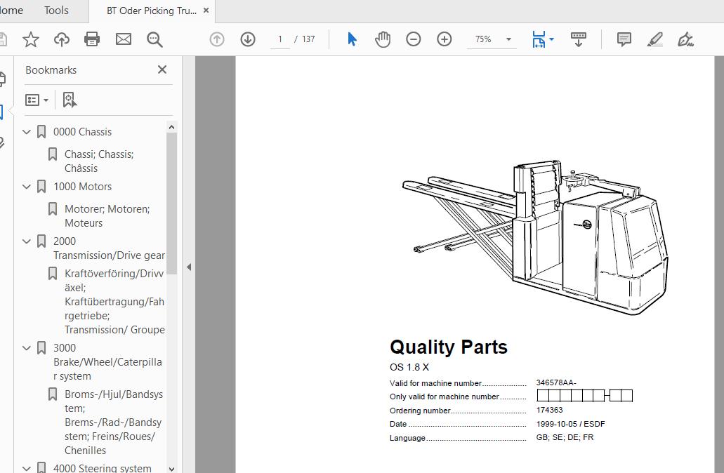Click the Quality Parts heading
724x473 pixels.
(x=448, y=347)
